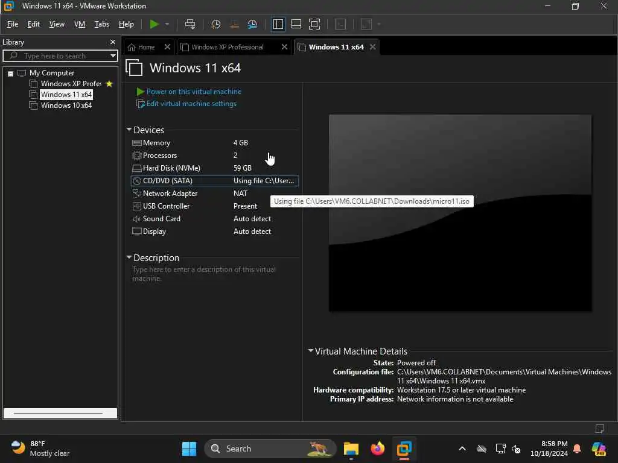Open the Tabs menu
Screen dimensions: 618x463
[x=101, y=24]
